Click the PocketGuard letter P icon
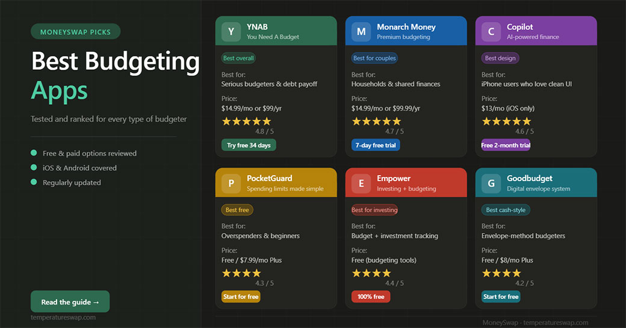The image size is (626, 328). 231,184
